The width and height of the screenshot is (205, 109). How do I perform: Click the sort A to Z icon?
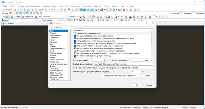point(106,17)
